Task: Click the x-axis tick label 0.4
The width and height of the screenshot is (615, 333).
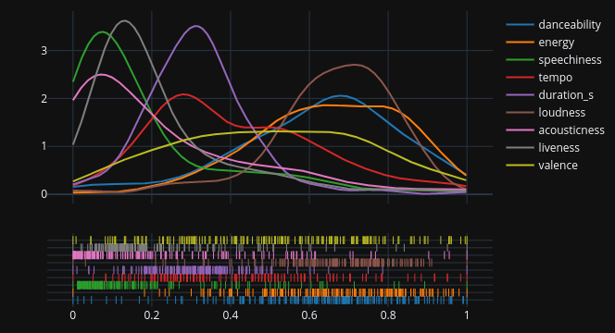Action: 231,315
